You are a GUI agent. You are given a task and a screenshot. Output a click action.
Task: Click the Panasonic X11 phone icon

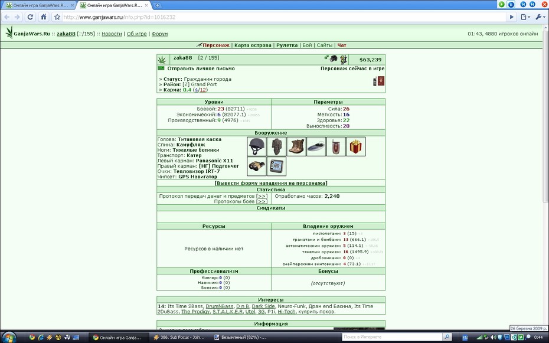click(336, 146)
